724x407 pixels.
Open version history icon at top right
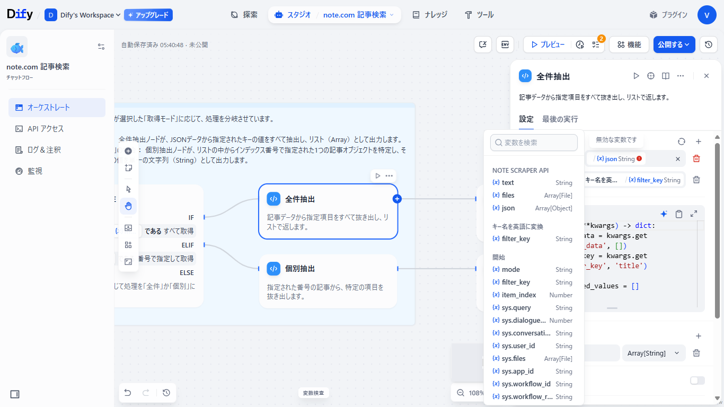coord(709,45)
